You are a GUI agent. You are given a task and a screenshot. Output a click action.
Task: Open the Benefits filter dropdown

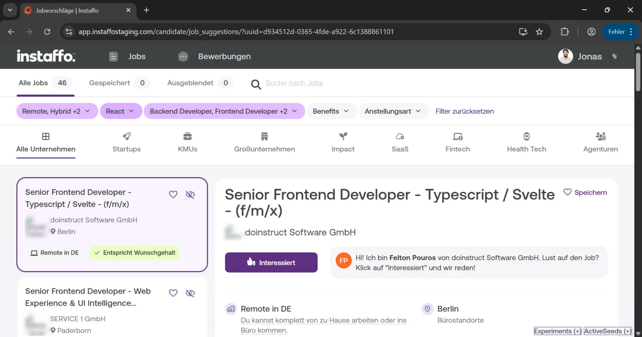pos(331,111)
